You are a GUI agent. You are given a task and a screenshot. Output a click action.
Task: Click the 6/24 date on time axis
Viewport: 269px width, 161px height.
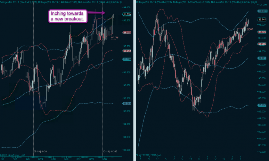pyautogui.click(x=40, y=159)
